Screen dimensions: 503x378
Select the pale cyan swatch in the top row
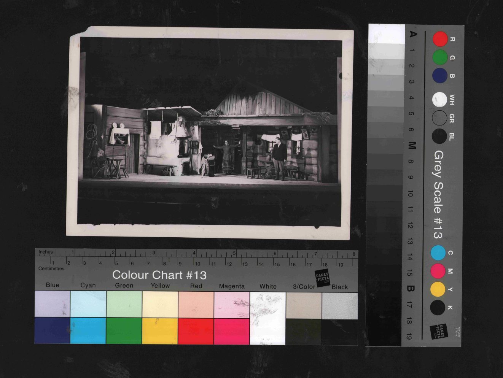[88, 304]
